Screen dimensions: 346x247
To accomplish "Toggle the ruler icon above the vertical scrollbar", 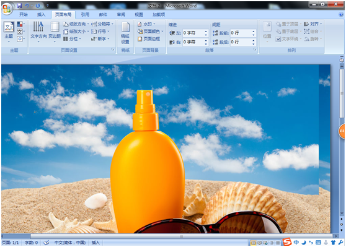I will click(x=342, y=60).
